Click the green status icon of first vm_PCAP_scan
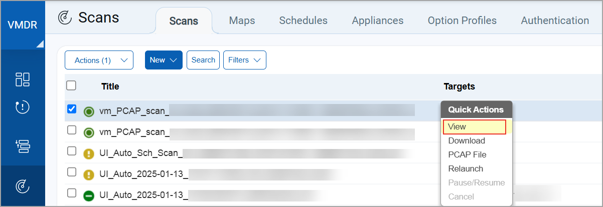 coord(89,111)
